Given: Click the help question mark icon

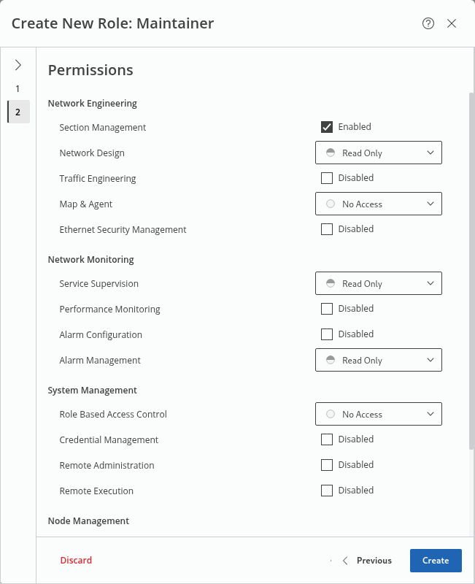Looking at the screenshot, I should (x=428, y=23).
